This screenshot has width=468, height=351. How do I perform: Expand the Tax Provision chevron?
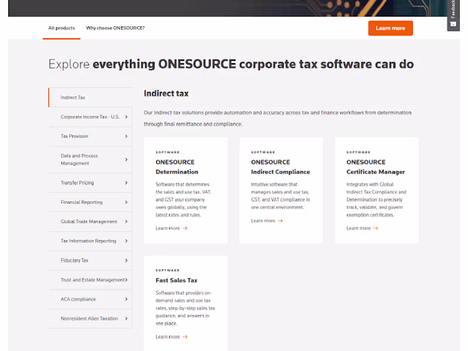click(x=126, y=136)
